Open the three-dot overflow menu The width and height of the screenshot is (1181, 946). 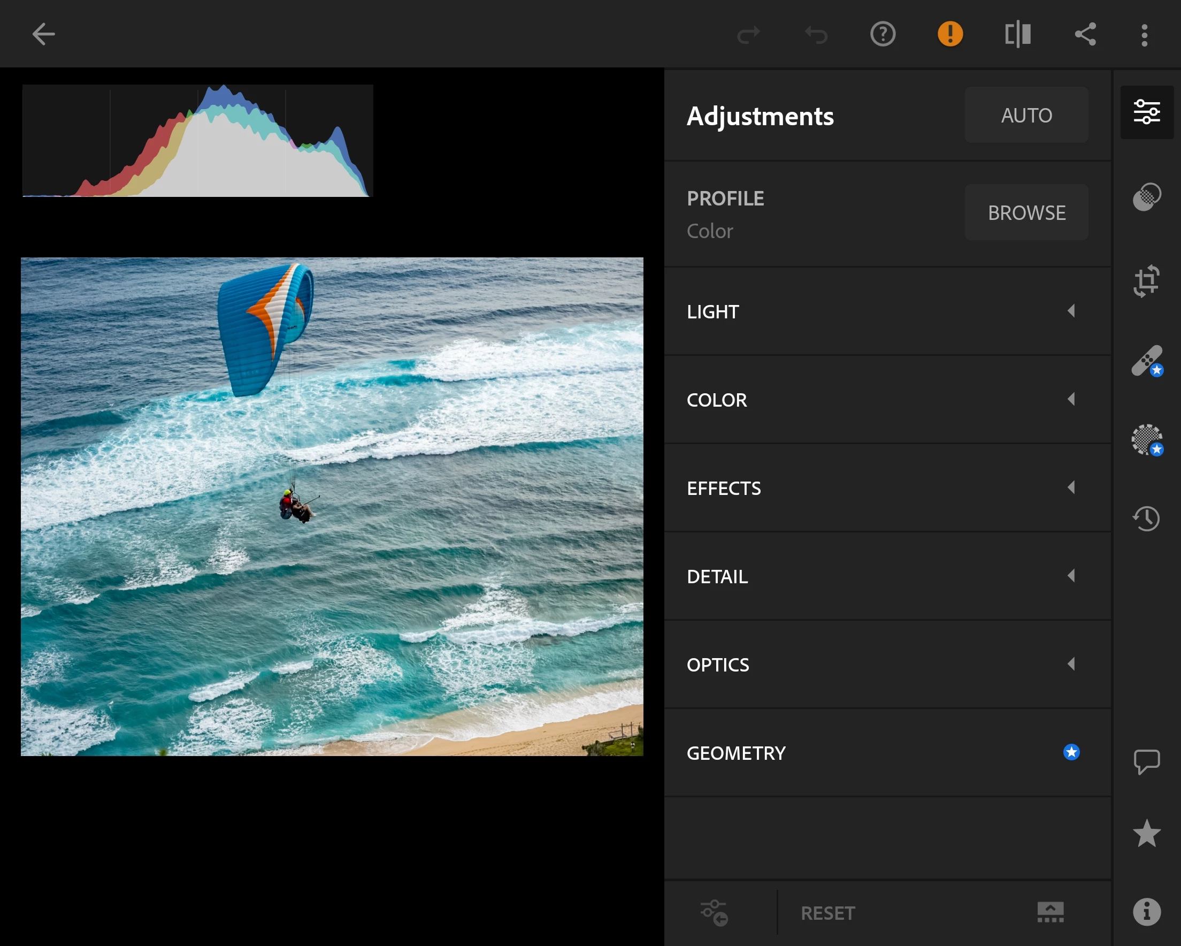pos(1144,35)
